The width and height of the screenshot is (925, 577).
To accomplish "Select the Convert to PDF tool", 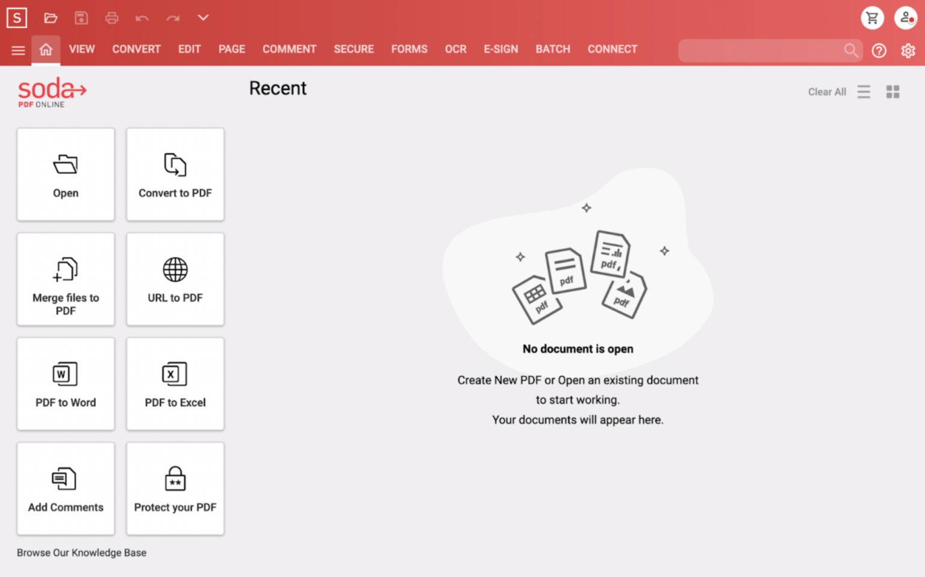I will 175,174.
